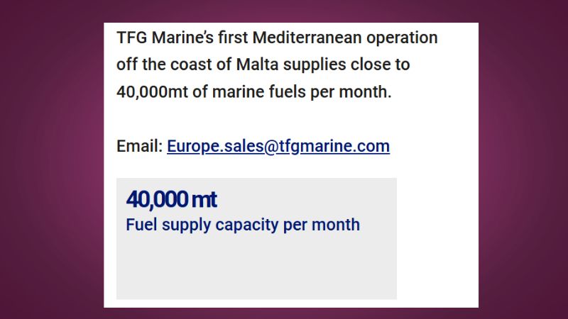Click "40,000mt" in the paragraph's last line
Screen dimensions: 568x319
click(151, 92)
